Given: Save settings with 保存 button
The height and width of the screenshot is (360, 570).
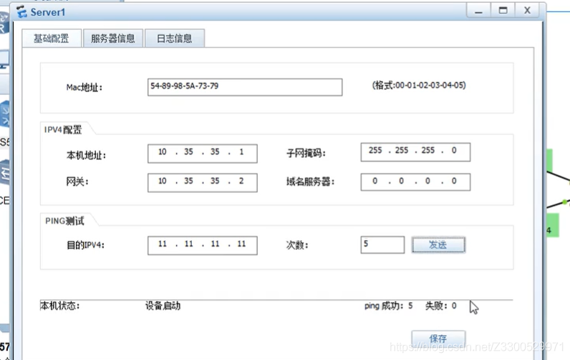Looking at the screenshot, I should 438,339.
